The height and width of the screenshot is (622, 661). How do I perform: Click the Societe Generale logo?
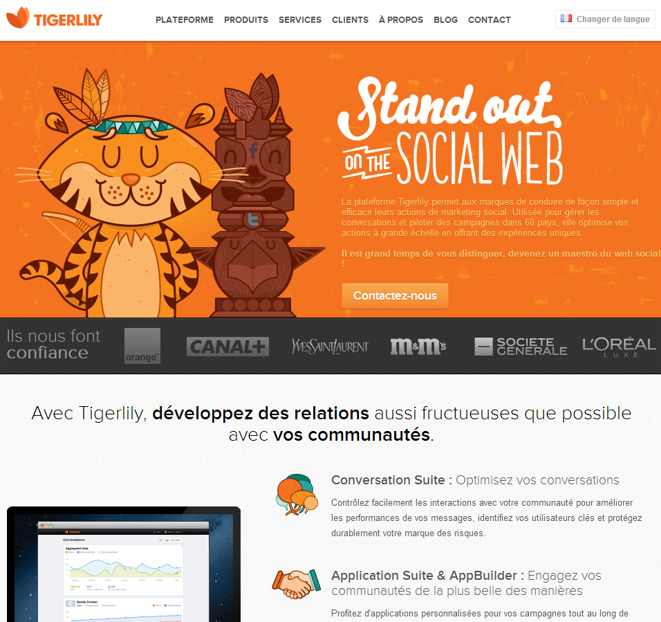(x=521, y=347)
